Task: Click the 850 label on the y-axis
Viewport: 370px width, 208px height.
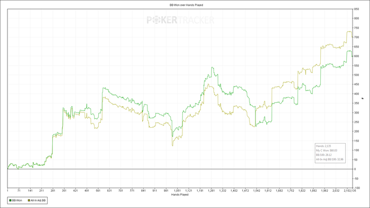Action: point(356,9)
